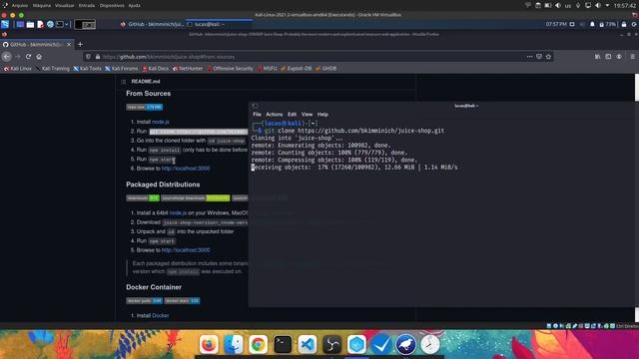Click Kali lock screen icon in panel
This screenshot has width=639, height=359.
click(624, 24)
